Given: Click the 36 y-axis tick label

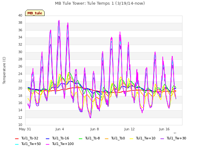Looking at the screenshot, I should click(x=20, y=30).
